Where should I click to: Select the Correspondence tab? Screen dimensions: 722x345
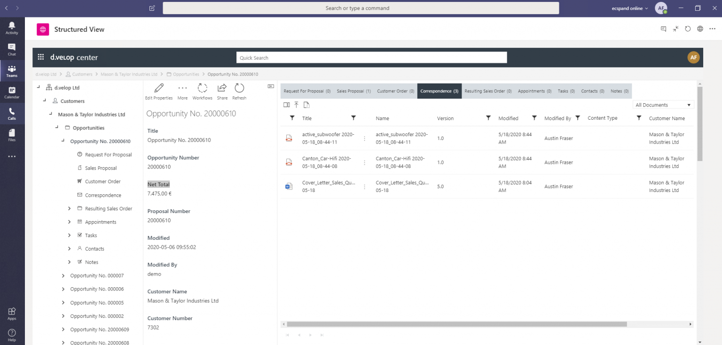439,91
